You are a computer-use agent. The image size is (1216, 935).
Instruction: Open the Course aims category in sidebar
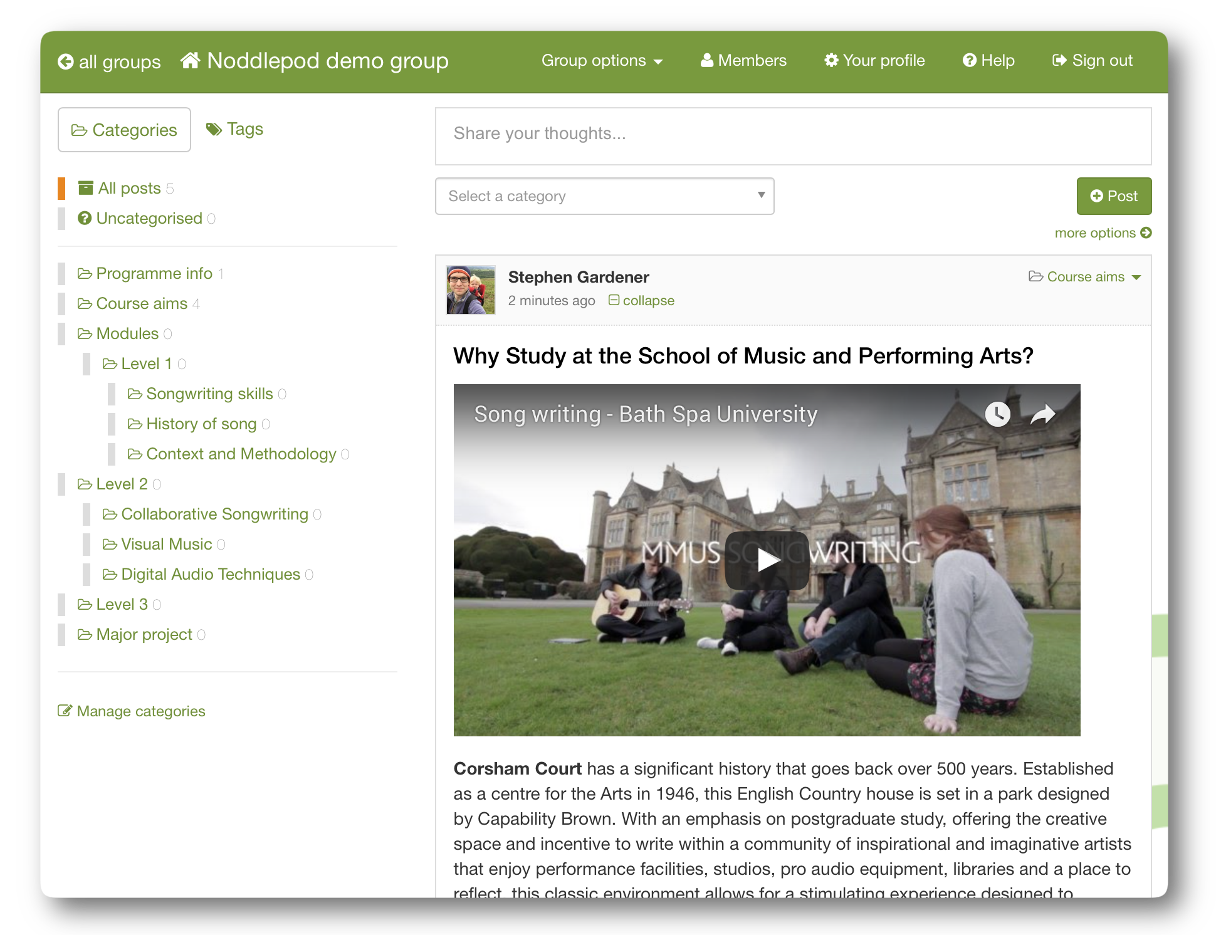(139, 303)
